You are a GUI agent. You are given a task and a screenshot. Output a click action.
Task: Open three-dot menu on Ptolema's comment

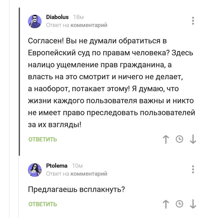pos(193,170)
